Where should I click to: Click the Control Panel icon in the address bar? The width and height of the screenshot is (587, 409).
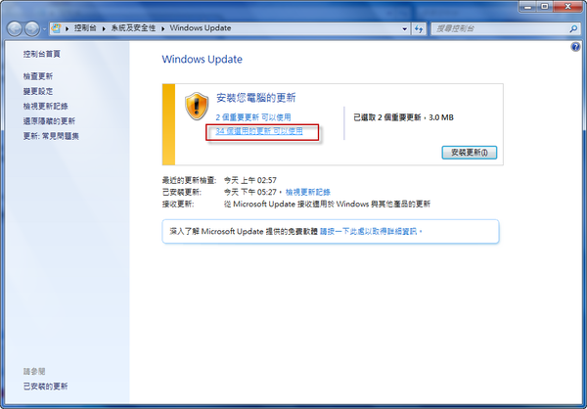pyautogui.click(x=56, y=28)
